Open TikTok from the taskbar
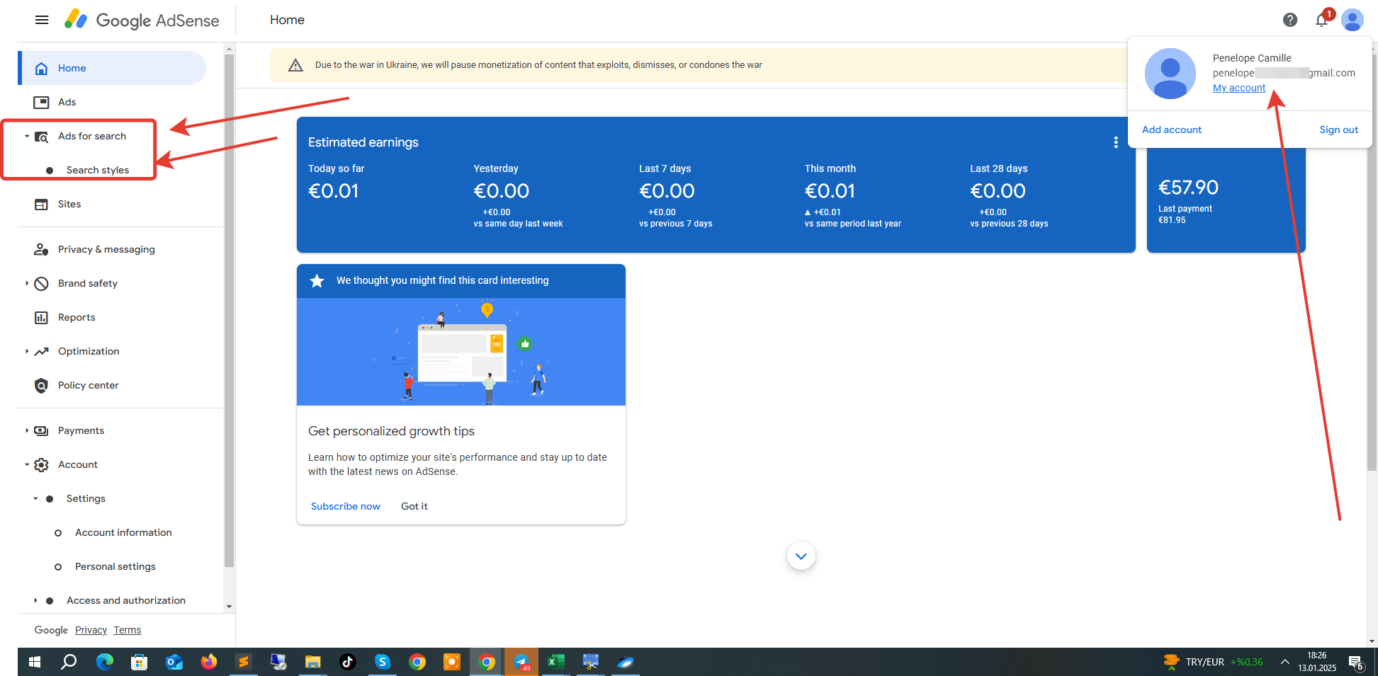This screenshot has width=1378, height=676. click(347, 662)
